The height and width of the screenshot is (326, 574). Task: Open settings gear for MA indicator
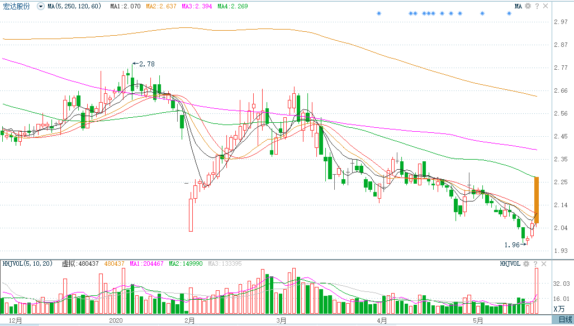pos(528,6)
